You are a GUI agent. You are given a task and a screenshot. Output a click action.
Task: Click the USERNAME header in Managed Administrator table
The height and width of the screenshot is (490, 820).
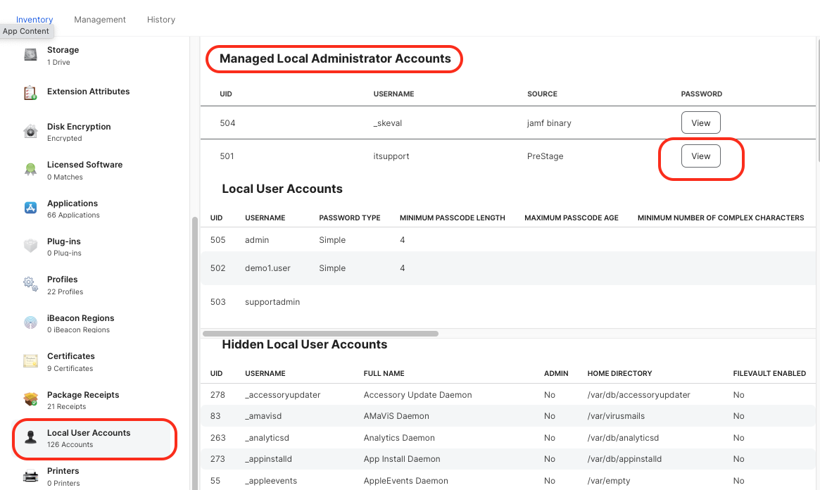pos(393,94)
